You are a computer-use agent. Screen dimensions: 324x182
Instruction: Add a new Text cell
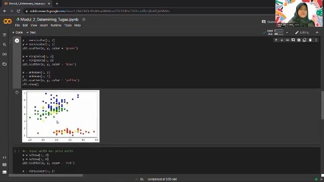[31, 32]
